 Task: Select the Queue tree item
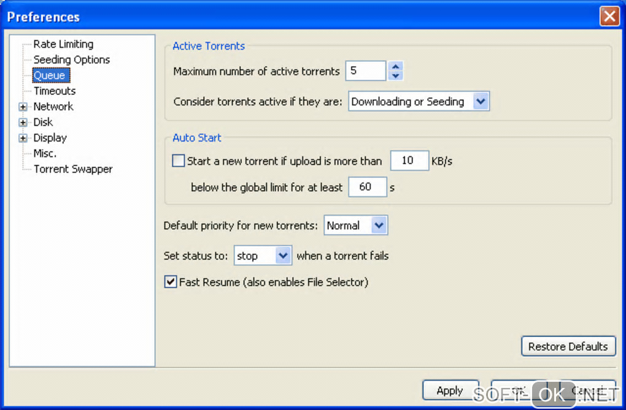click(x=50, y=75)
